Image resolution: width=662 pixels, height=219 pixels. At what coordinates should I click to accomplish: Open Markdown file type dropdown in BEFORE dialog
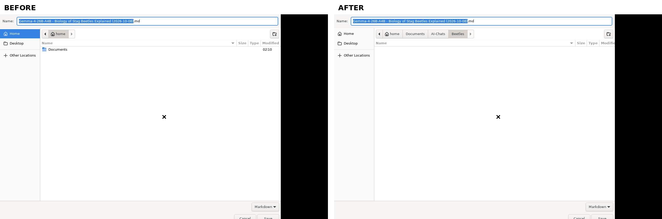(265, 207)
